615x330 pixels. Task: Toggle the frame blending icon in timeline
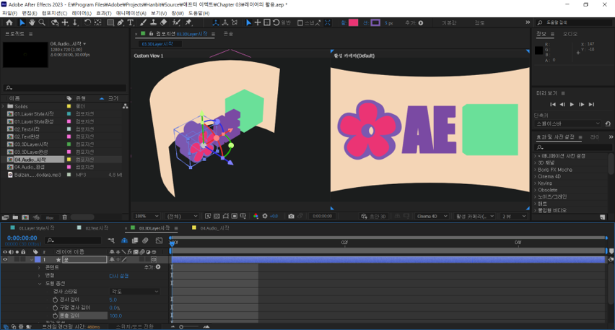click(x=135, y=240)
